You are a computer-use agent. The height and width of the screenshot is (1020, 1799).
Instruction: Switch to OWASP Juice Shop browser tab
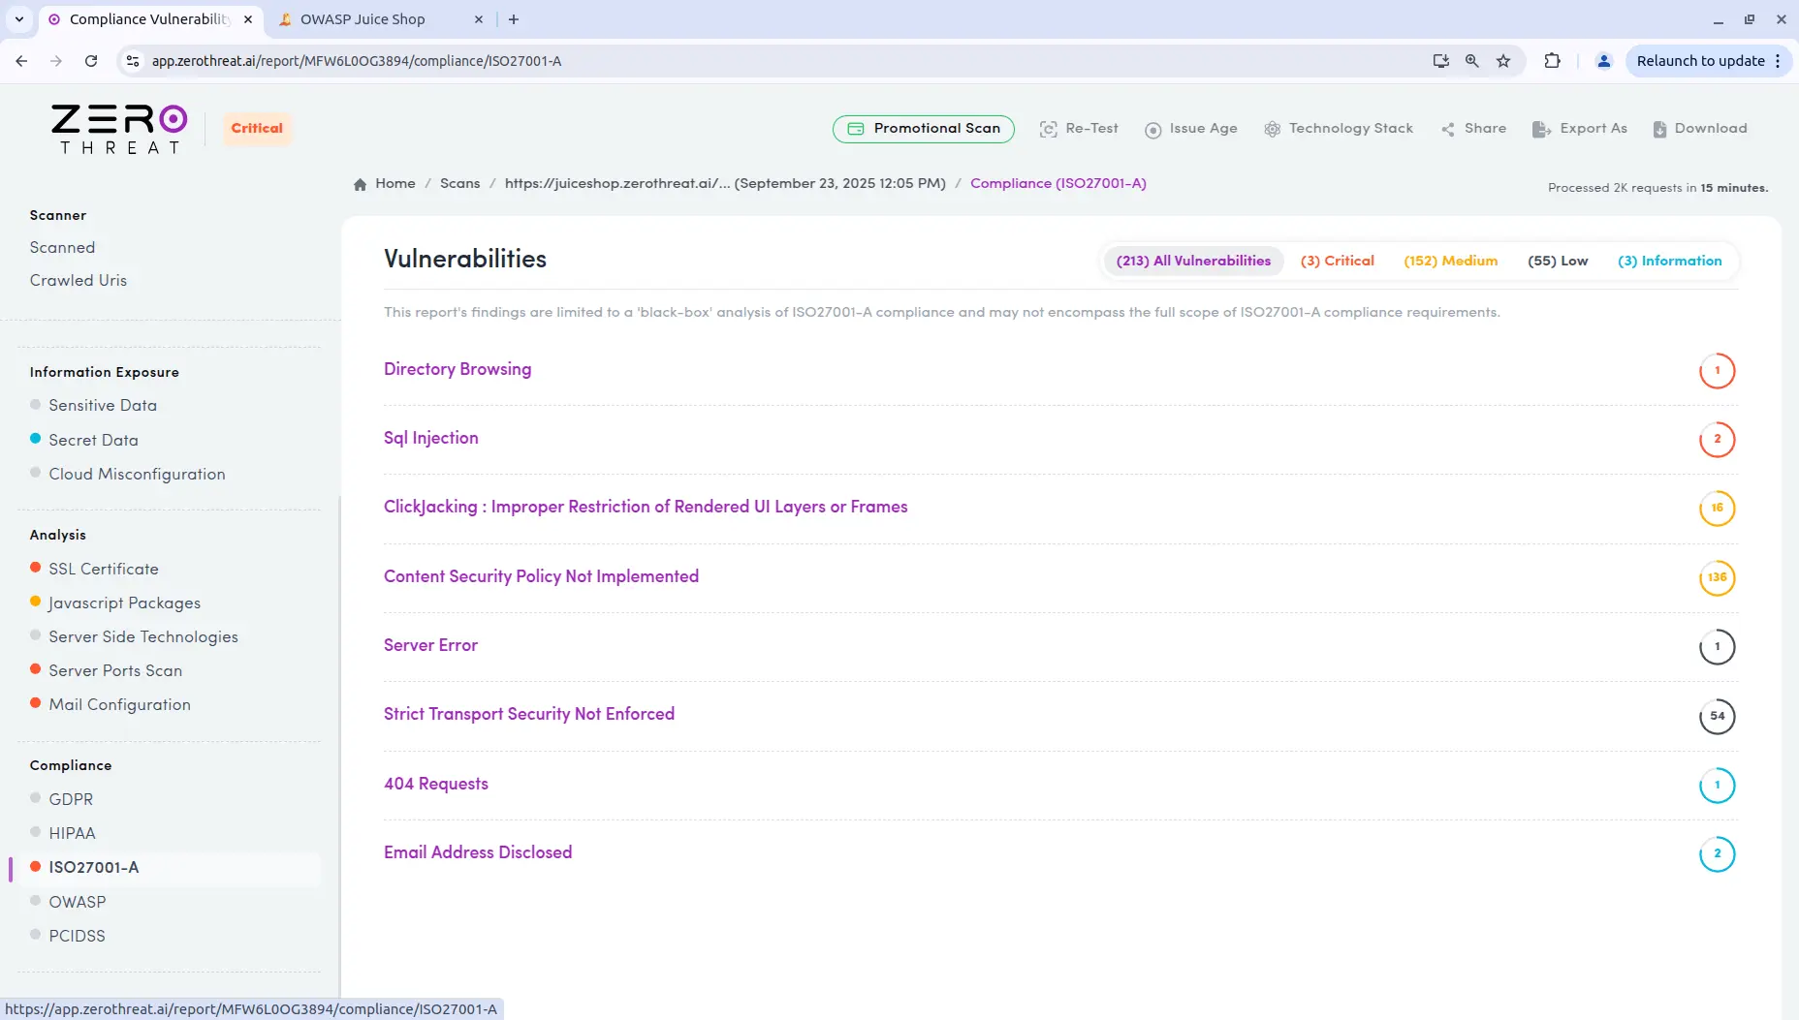[x=379, y=19]
